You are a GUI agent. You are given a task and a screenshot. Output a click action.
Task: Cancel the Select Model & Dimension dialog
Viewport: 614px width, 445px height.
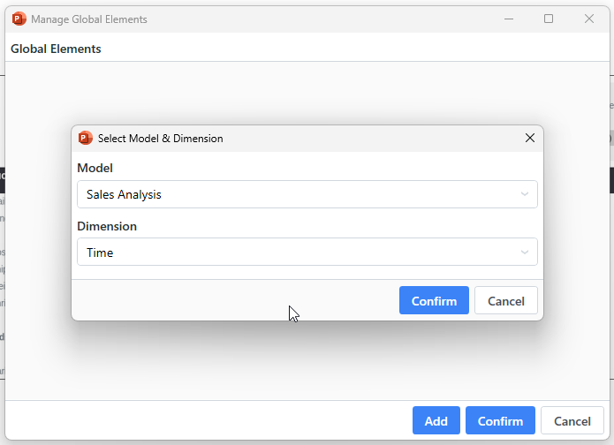pos(506,301)
